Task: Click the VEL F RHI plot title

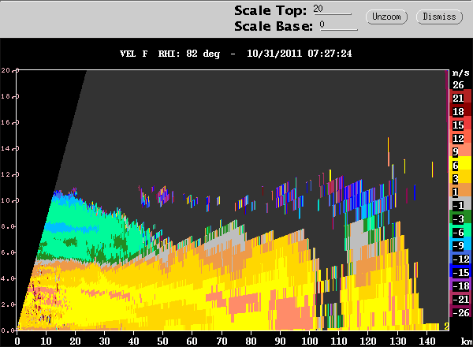Action: tap(236, 54)
